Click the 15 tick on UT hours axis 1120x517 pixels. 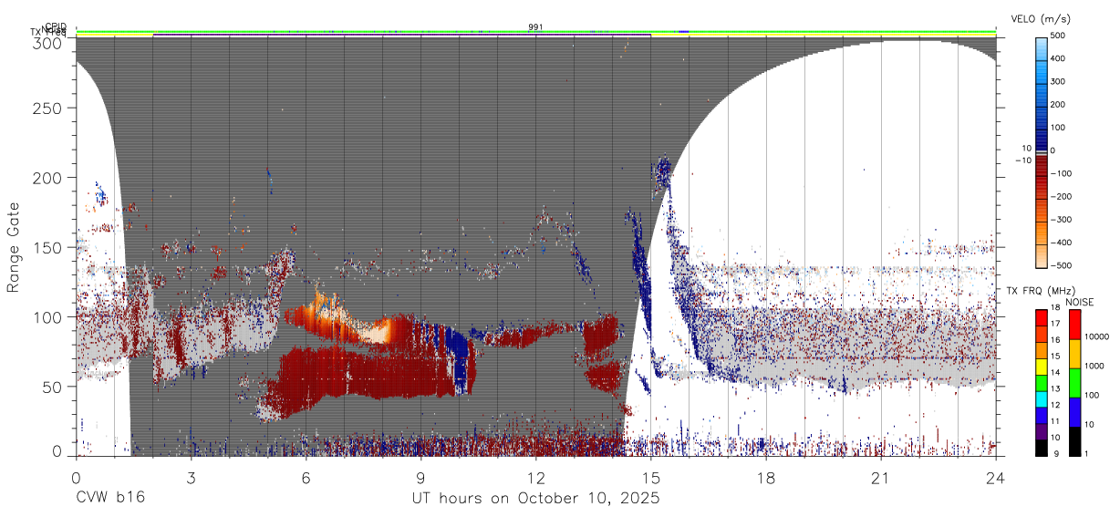point(650,479)
